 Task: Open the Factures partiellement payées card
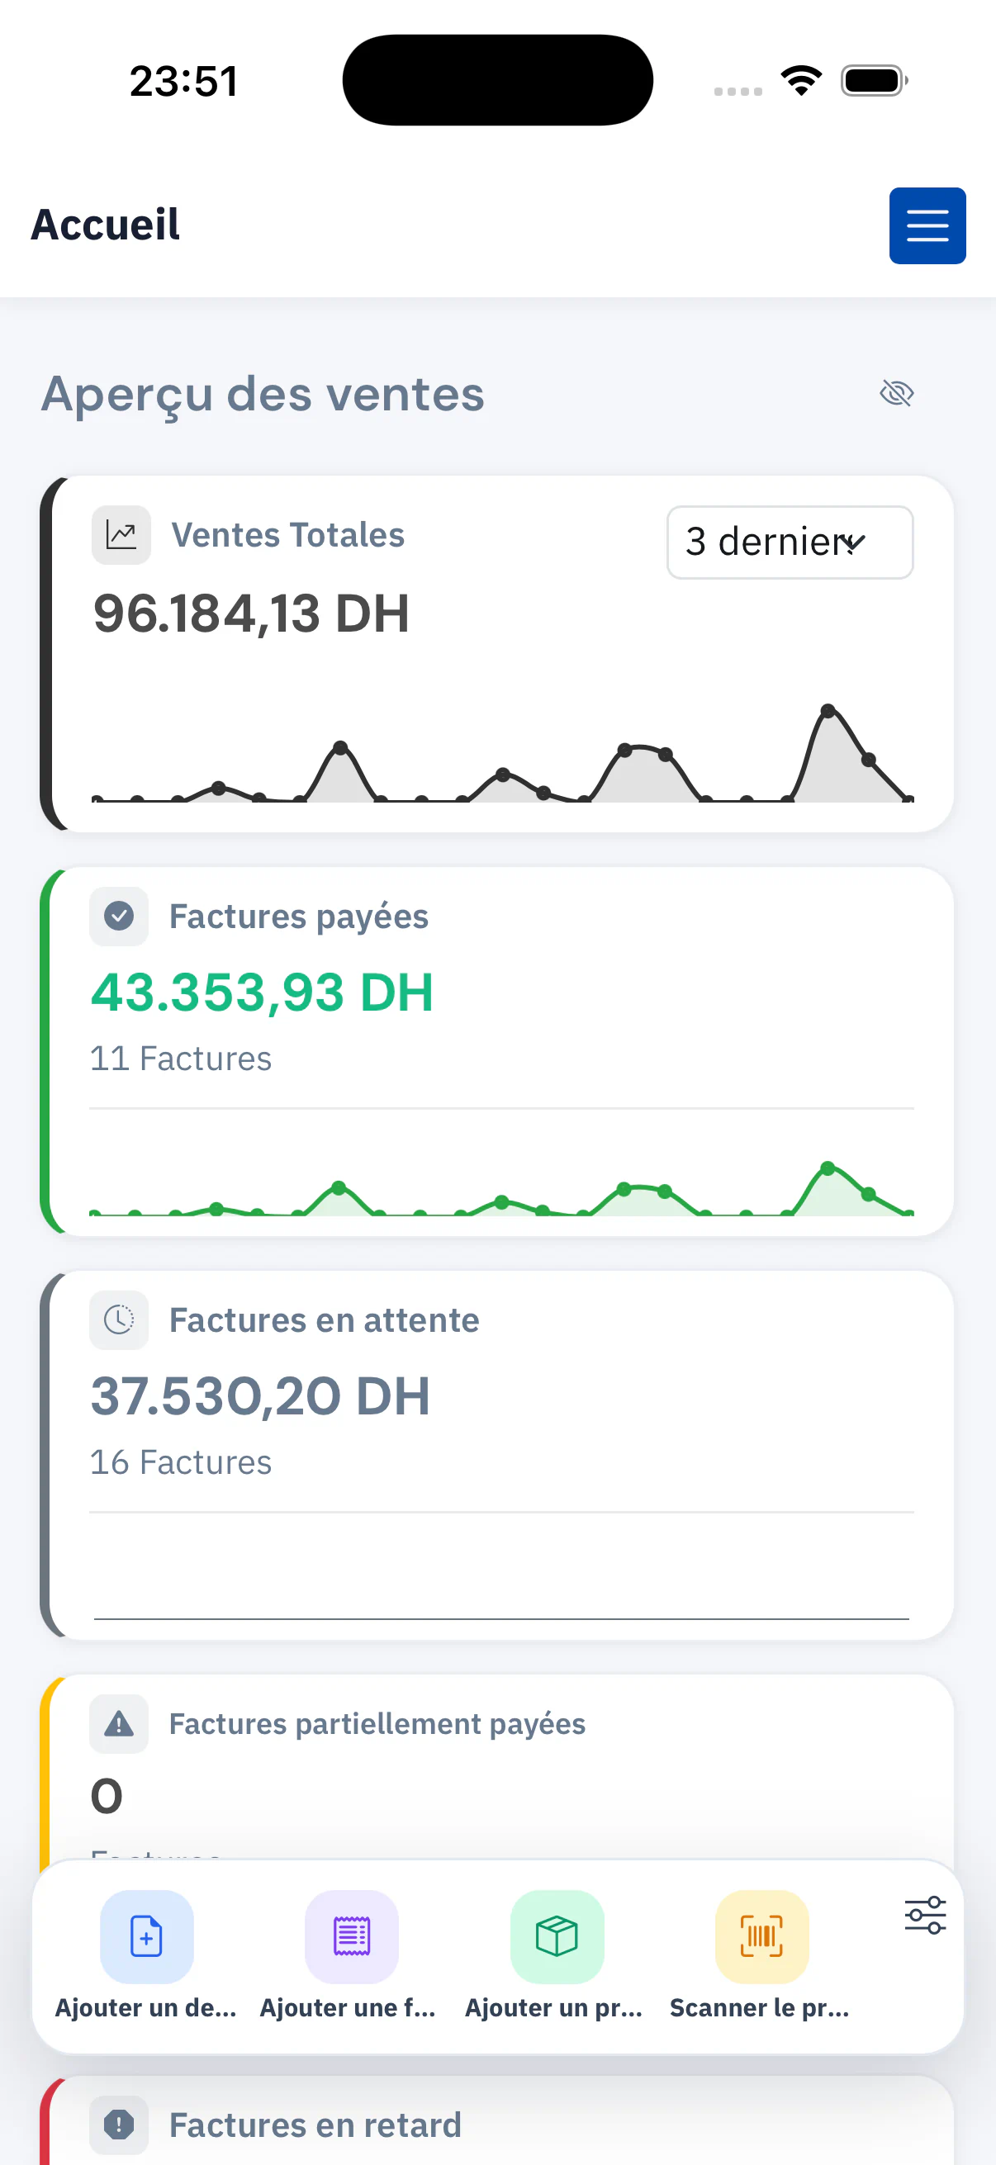(x=497, y=1766)
